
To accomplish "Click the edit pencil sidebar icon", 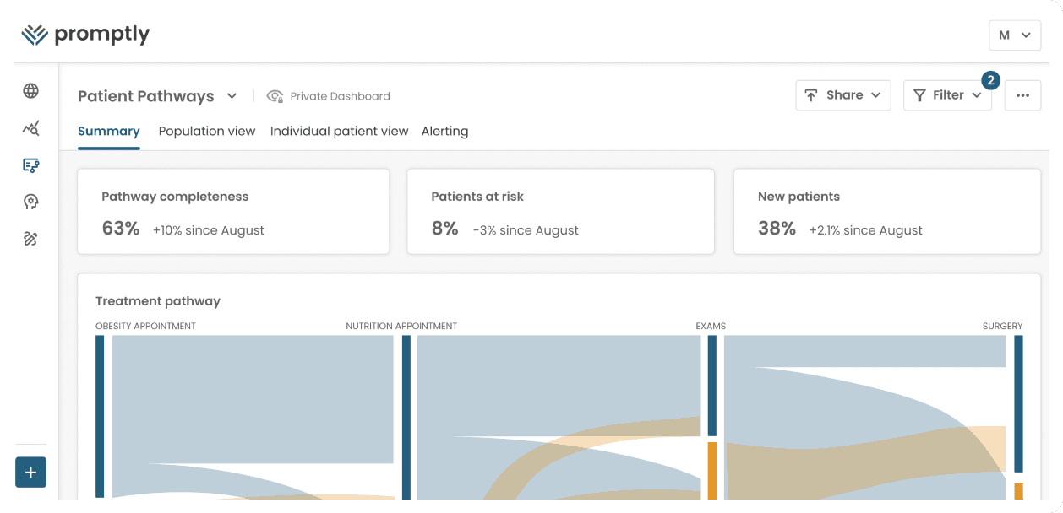I will [x=31, y=239].
